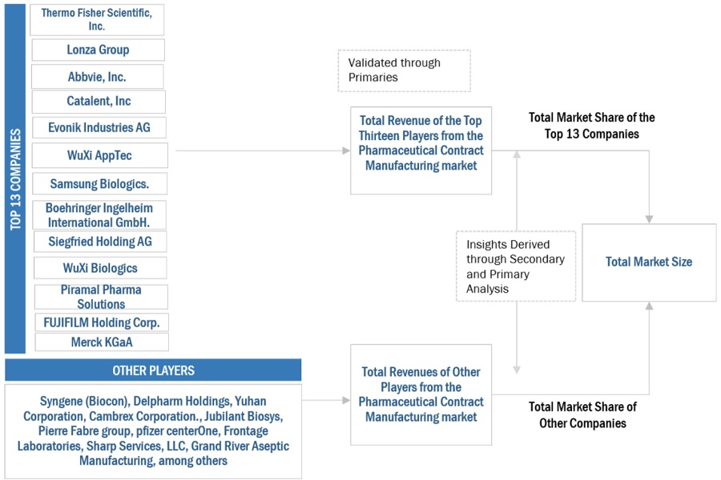The width and height of the screenshot is (721, 480).
Task: Select the OTHER PLAYERS header bar
Action: (x=153, y=370)
